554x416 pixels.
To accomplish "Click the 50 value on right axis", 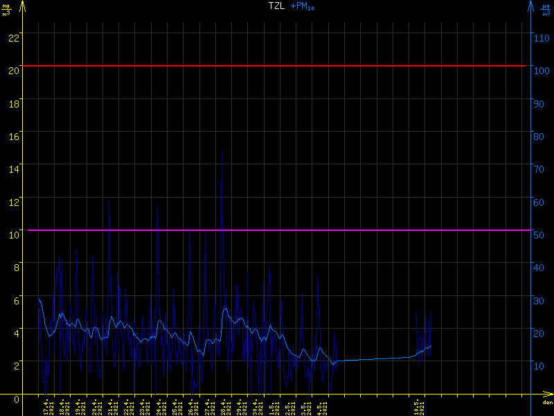I will coord(540,234).
